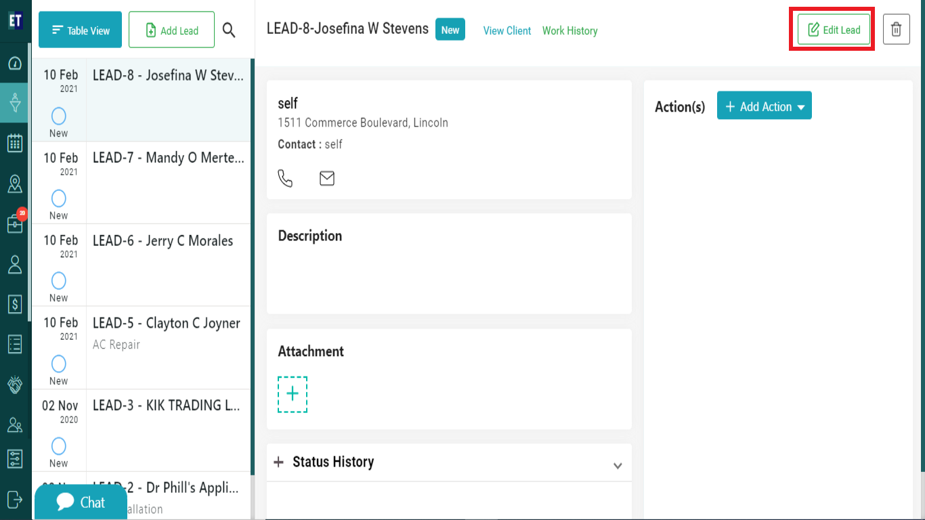Expand Status History with the chevron

(x=618, y=466)
